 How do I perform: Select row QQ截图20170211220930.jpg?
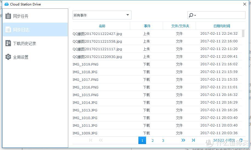tap(157, 57)
